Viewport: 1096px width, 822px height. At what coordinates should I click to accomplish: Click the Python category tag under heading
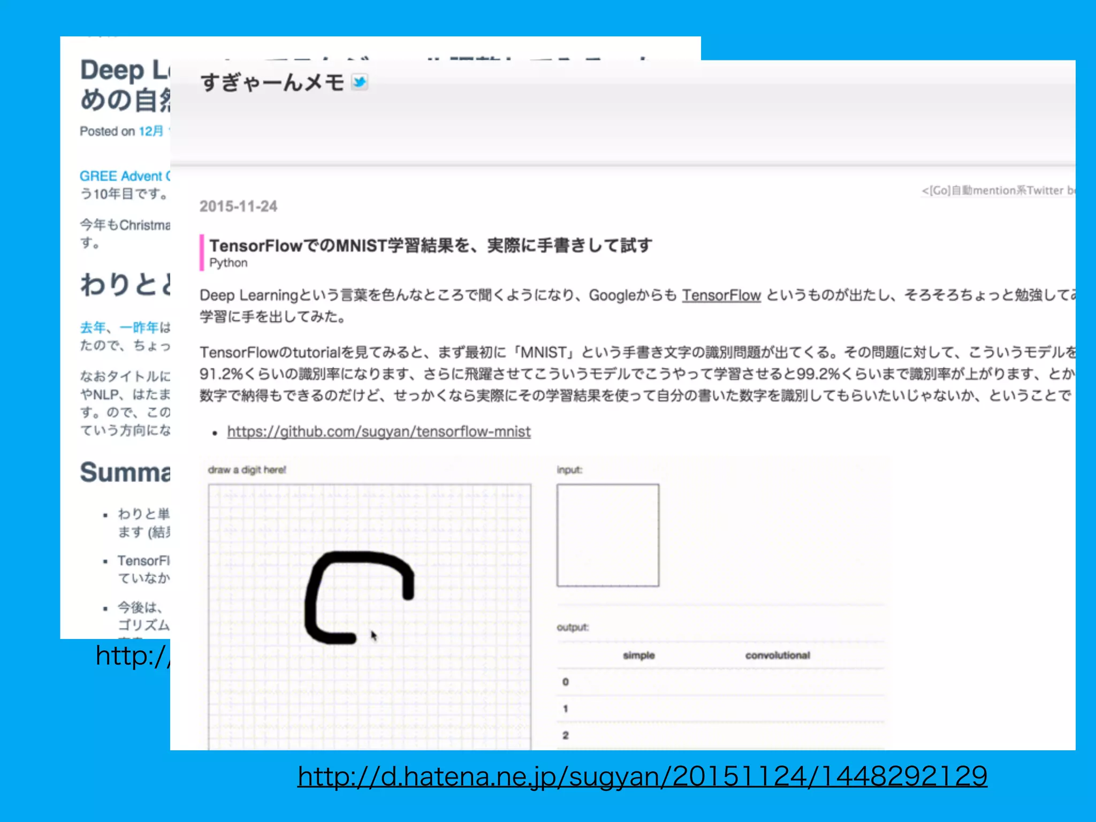pyautogui.click(x=229, y=263)
